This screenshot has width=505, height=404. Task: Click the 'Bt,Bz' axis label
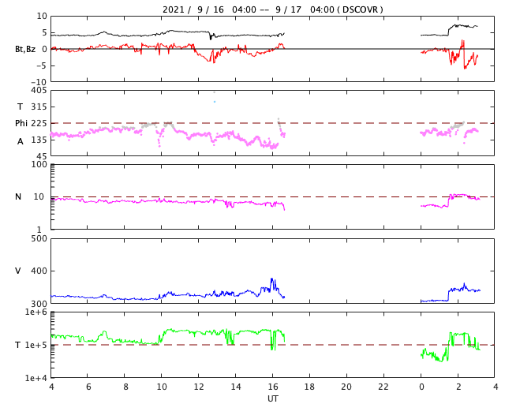point(25,49)
